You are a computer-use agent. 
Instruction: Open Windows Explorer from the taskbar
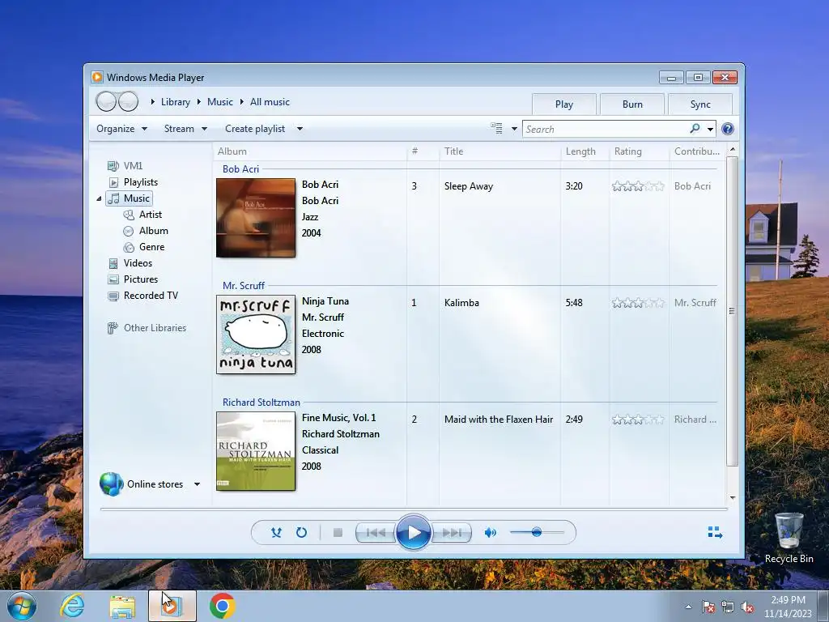click(x=122, y=607)
